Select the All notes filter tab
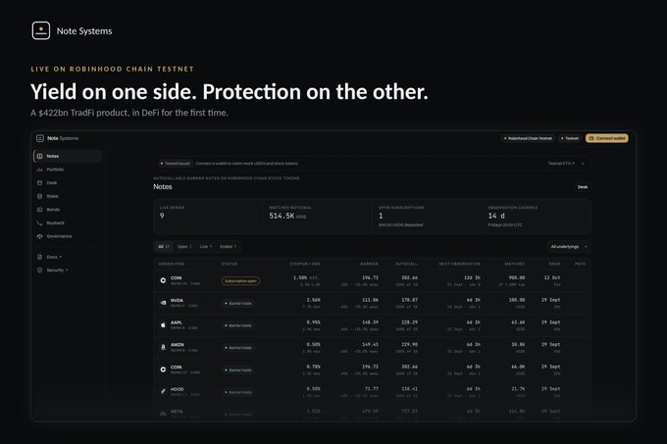The height and width of the screenshot is (444, 667). tap(164, 247)
